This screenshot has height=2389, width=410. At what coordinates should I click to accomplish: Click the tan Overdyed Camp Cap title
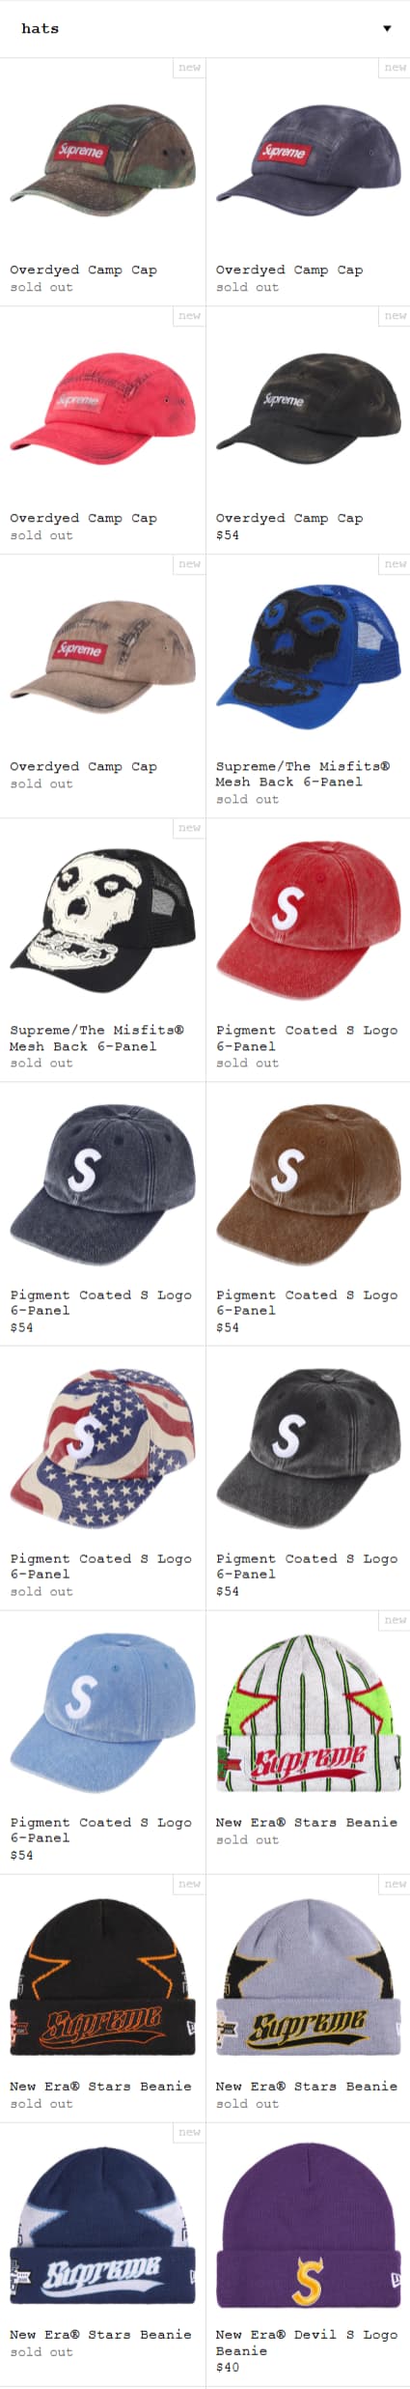[83, 766]
